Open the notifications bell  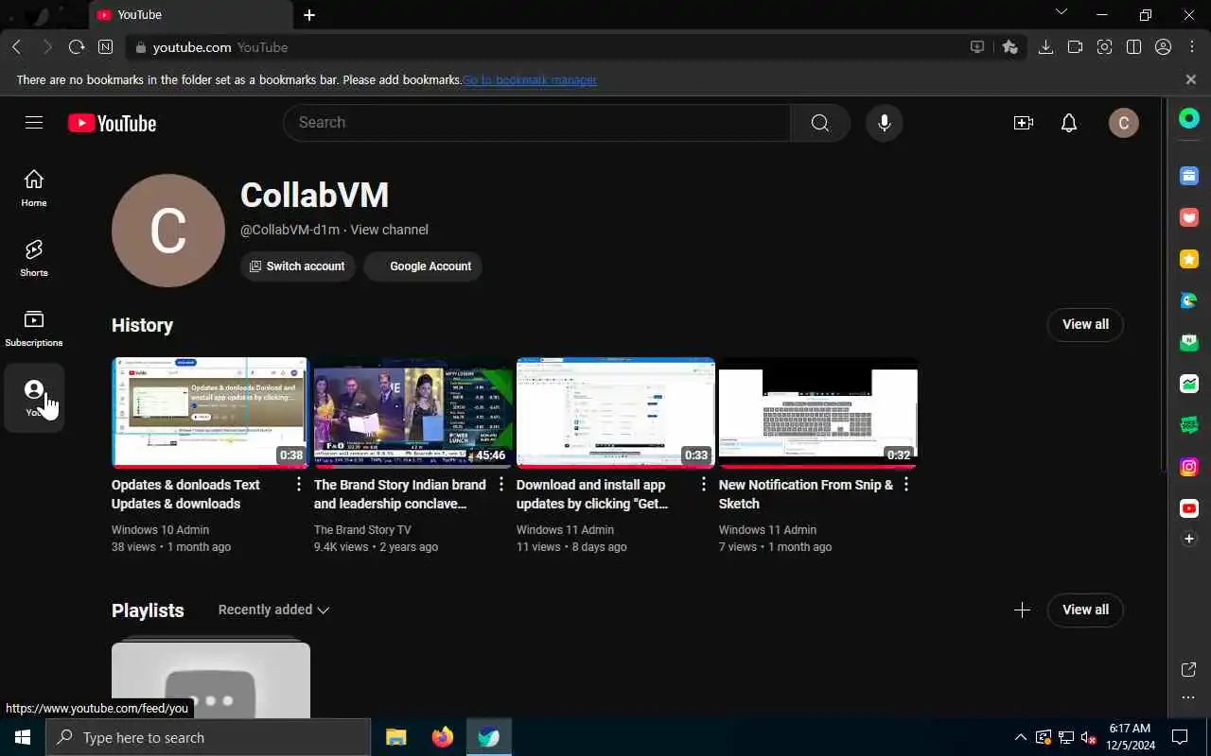1069,123
